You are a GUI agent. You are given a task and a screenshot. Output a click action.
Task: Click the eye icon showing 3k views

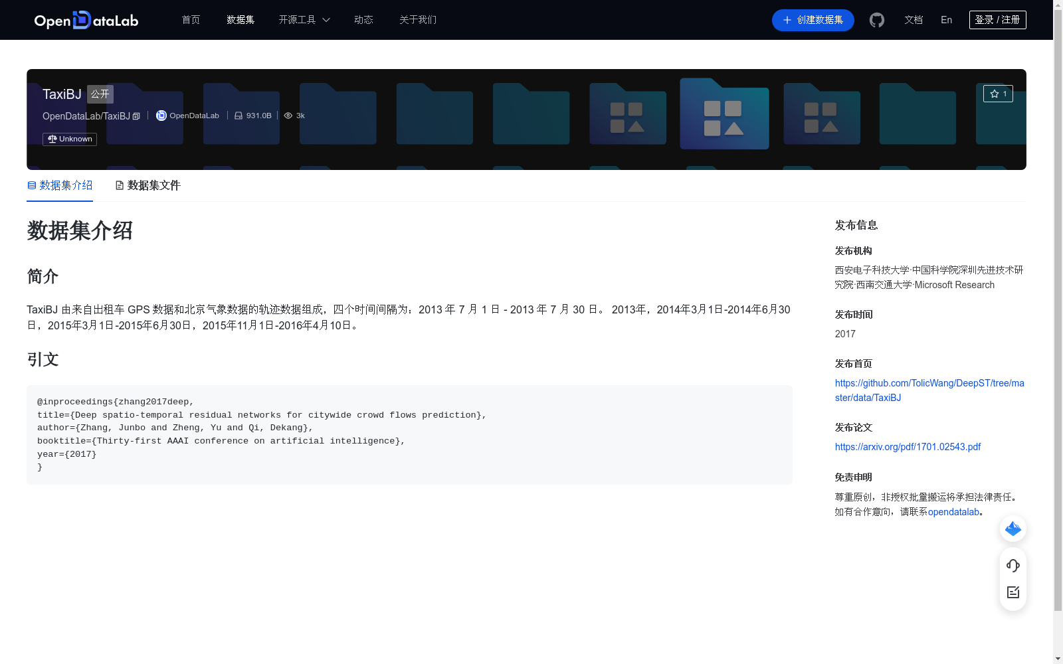pos(288,115)
